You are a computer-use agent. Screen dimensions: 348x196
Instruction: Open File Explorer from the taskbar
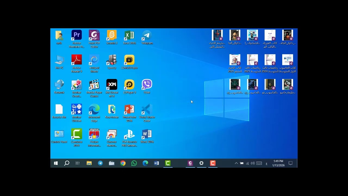click(x=89, y=163)
